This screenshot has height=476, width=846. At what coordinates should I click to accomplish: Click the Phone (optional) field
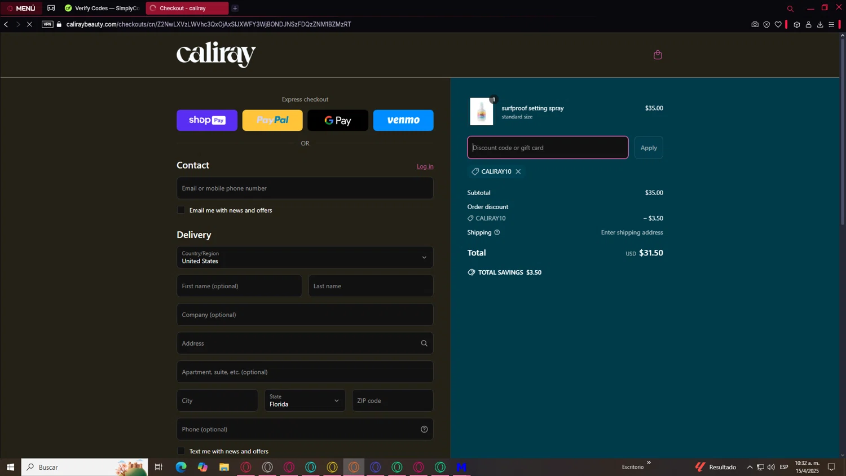pyautogui.click(x=305, y=429)
